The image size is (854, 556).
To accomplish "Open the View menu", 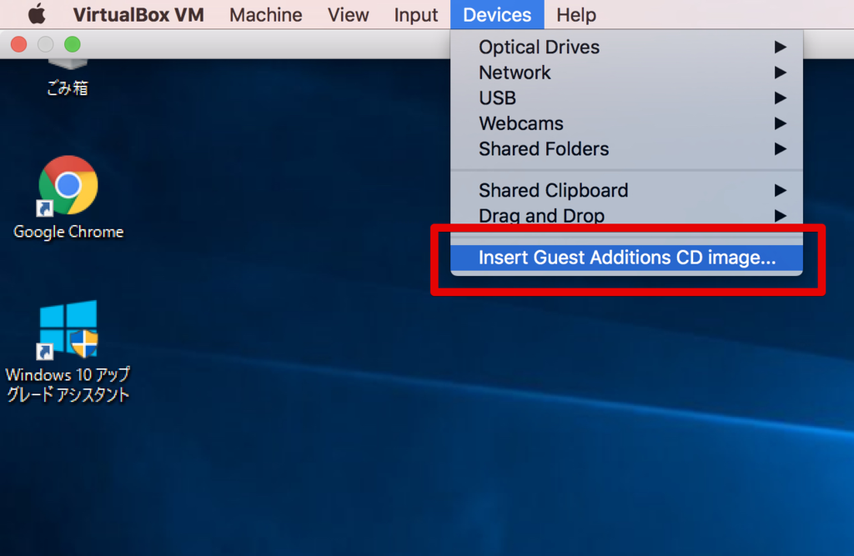I will tap(348, 15).
